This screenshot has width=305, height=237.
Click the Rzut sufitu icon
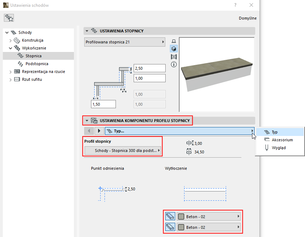(x=17, y=79)
